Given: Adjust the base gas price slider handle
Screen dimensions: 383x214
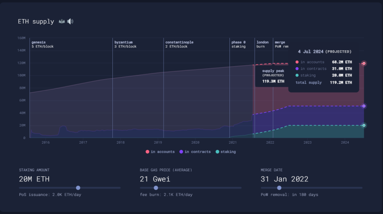Looking at the screenshot, I should (x=156, y=188).
